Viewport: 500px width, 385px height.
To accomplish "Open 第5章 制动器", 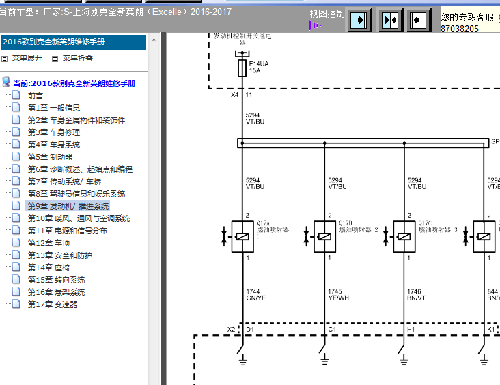I will [x=50, y=157].
